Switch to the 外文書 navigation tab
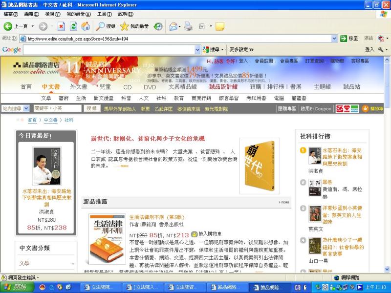The image size is (391, 293). coord(78,87)
